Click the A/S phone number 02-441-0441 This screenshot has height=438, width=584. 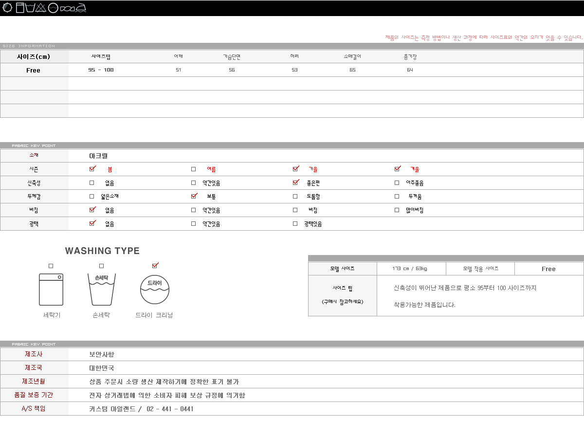[170, 409]
